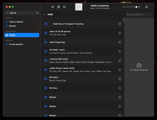Screen dimensions: 157x120
Task: Click the radio icon for Rai Radio 1 Sport
Action: click(x=46, y=51)
